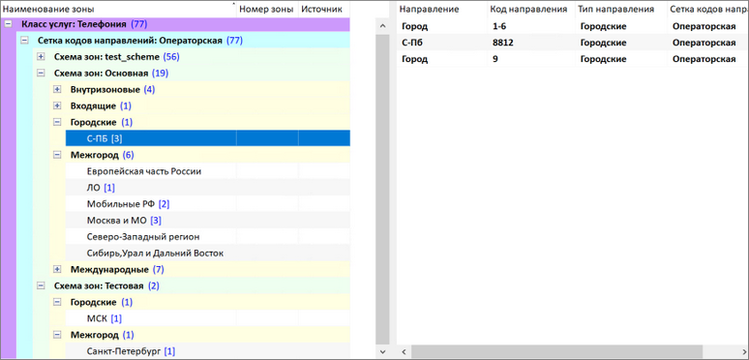Collapse Городские group under Основная scheme
Viewport: 749px width, 360px height.
coord(57,122)
